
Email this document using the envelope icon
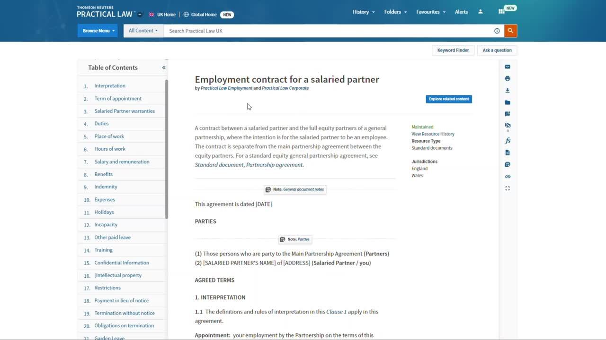(x=507, y=67)
